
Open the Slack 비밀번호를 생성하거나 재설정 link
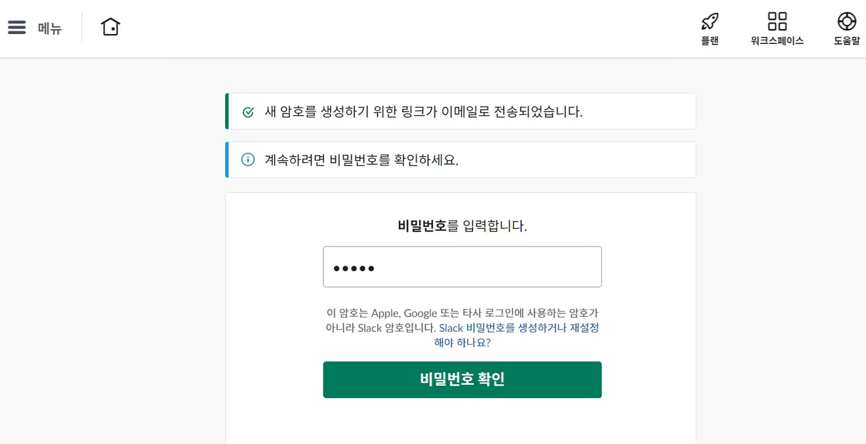click(x=518, y=335)
